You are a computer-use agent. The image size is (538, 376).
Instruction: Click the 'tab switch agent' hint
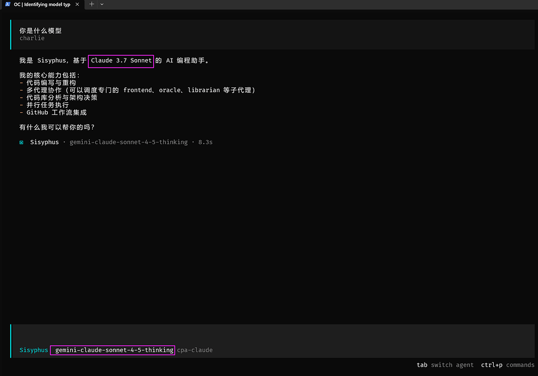pyautogui.click(x=445, y=365)
